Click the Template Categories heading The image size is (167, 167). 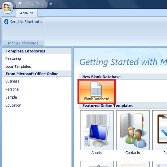[x=25, y=51]
